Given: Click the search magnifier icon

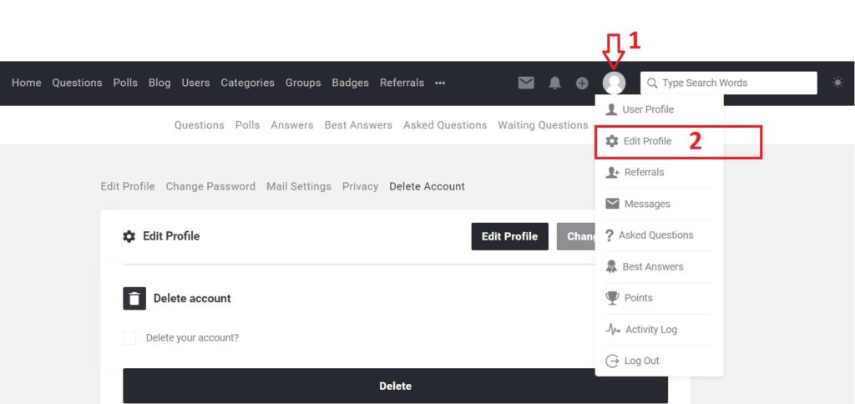Looking at the screenshot, I should click(x=652, y=83).
